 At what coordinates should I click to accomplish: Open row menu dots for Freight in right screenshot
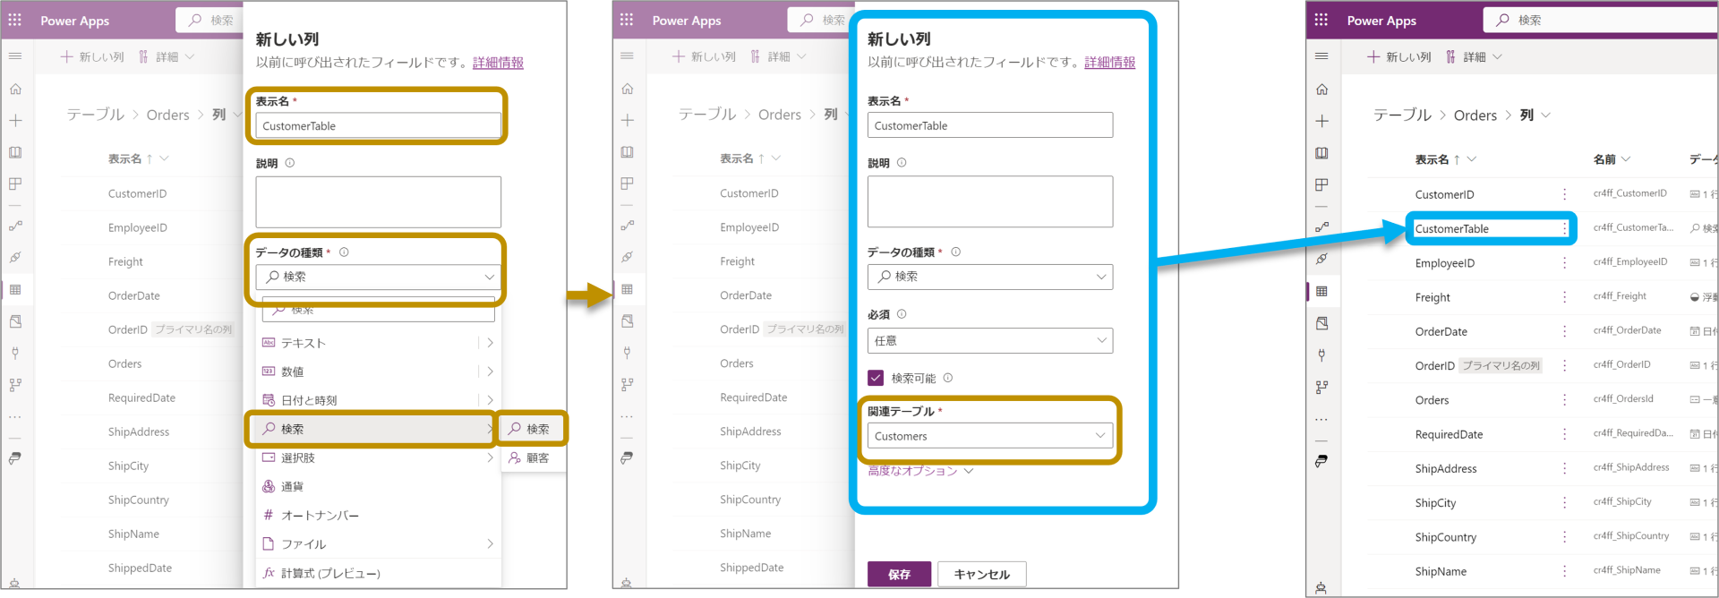(1564, 297)
